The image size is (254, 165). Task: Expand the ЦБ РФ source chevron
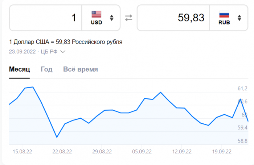pos(63,52)
